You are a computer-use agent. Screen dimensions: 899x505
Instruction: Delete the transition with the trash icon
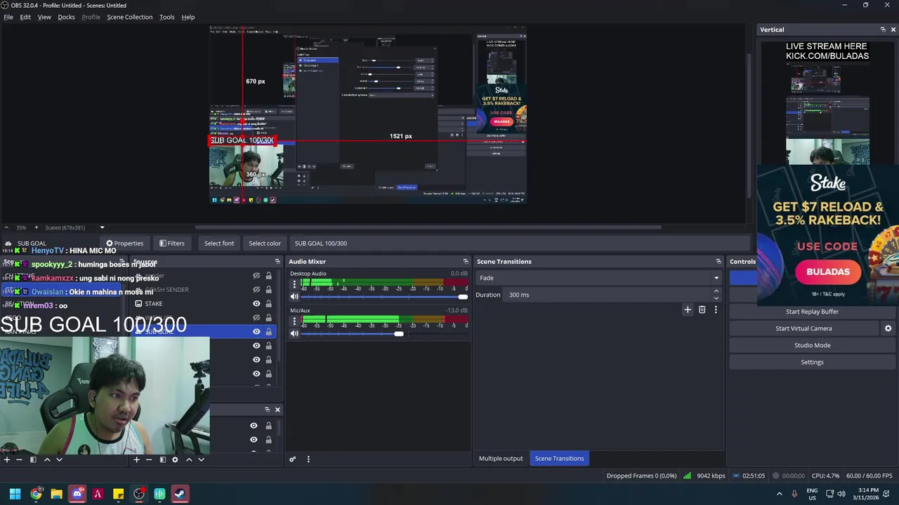(x=702, y=309)
